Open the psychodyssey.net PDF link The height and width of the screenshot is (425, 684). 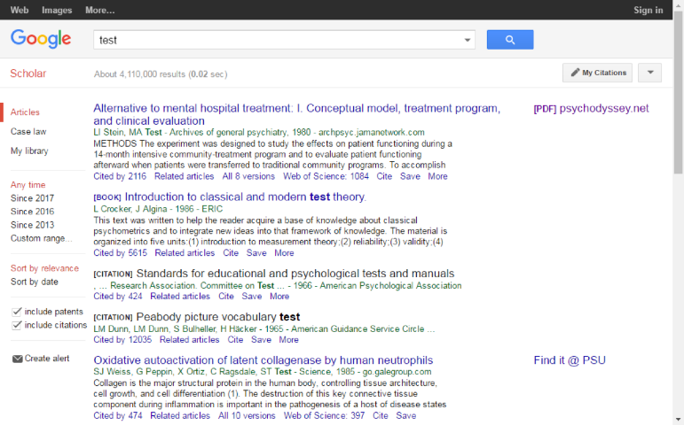click(591, 109)
